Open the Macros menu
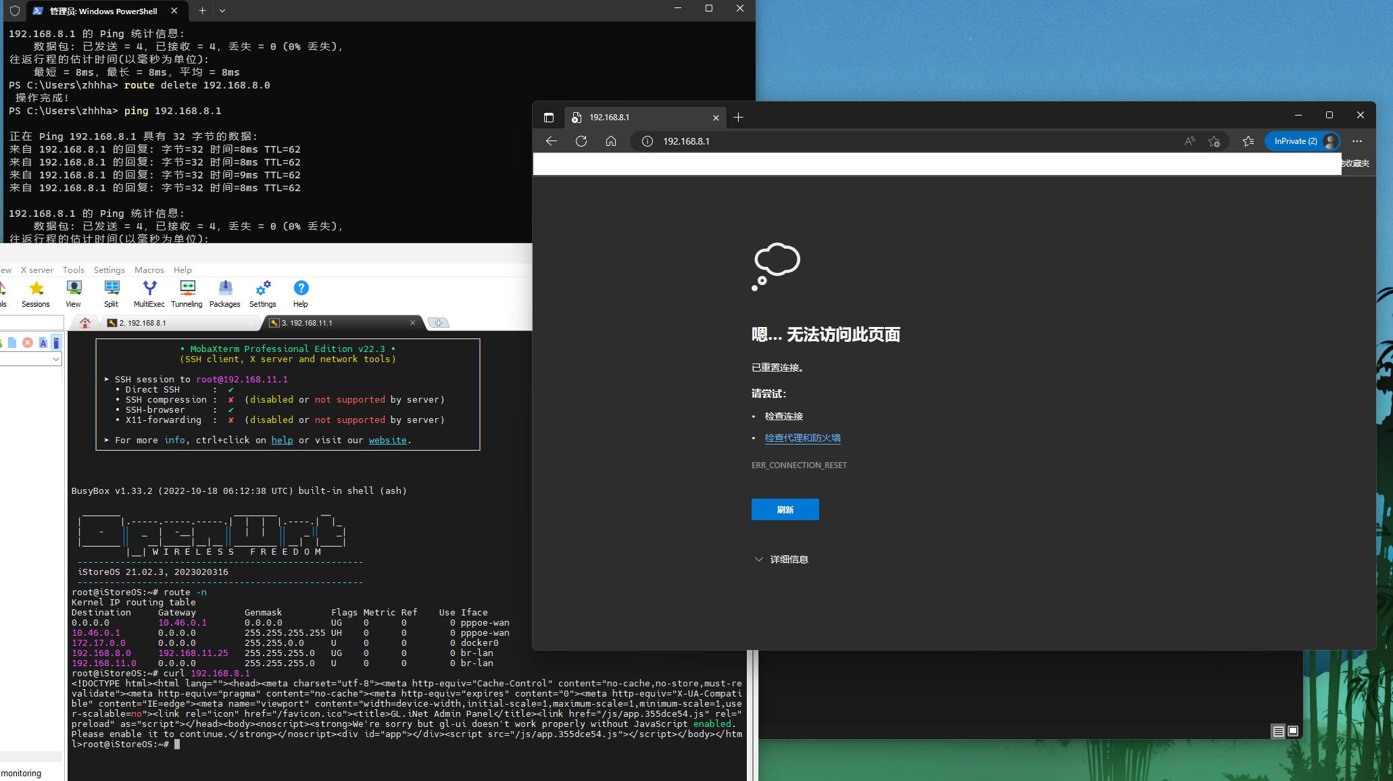The width and height of the screenshot is (1393, 781). click(x=149, y=270)
